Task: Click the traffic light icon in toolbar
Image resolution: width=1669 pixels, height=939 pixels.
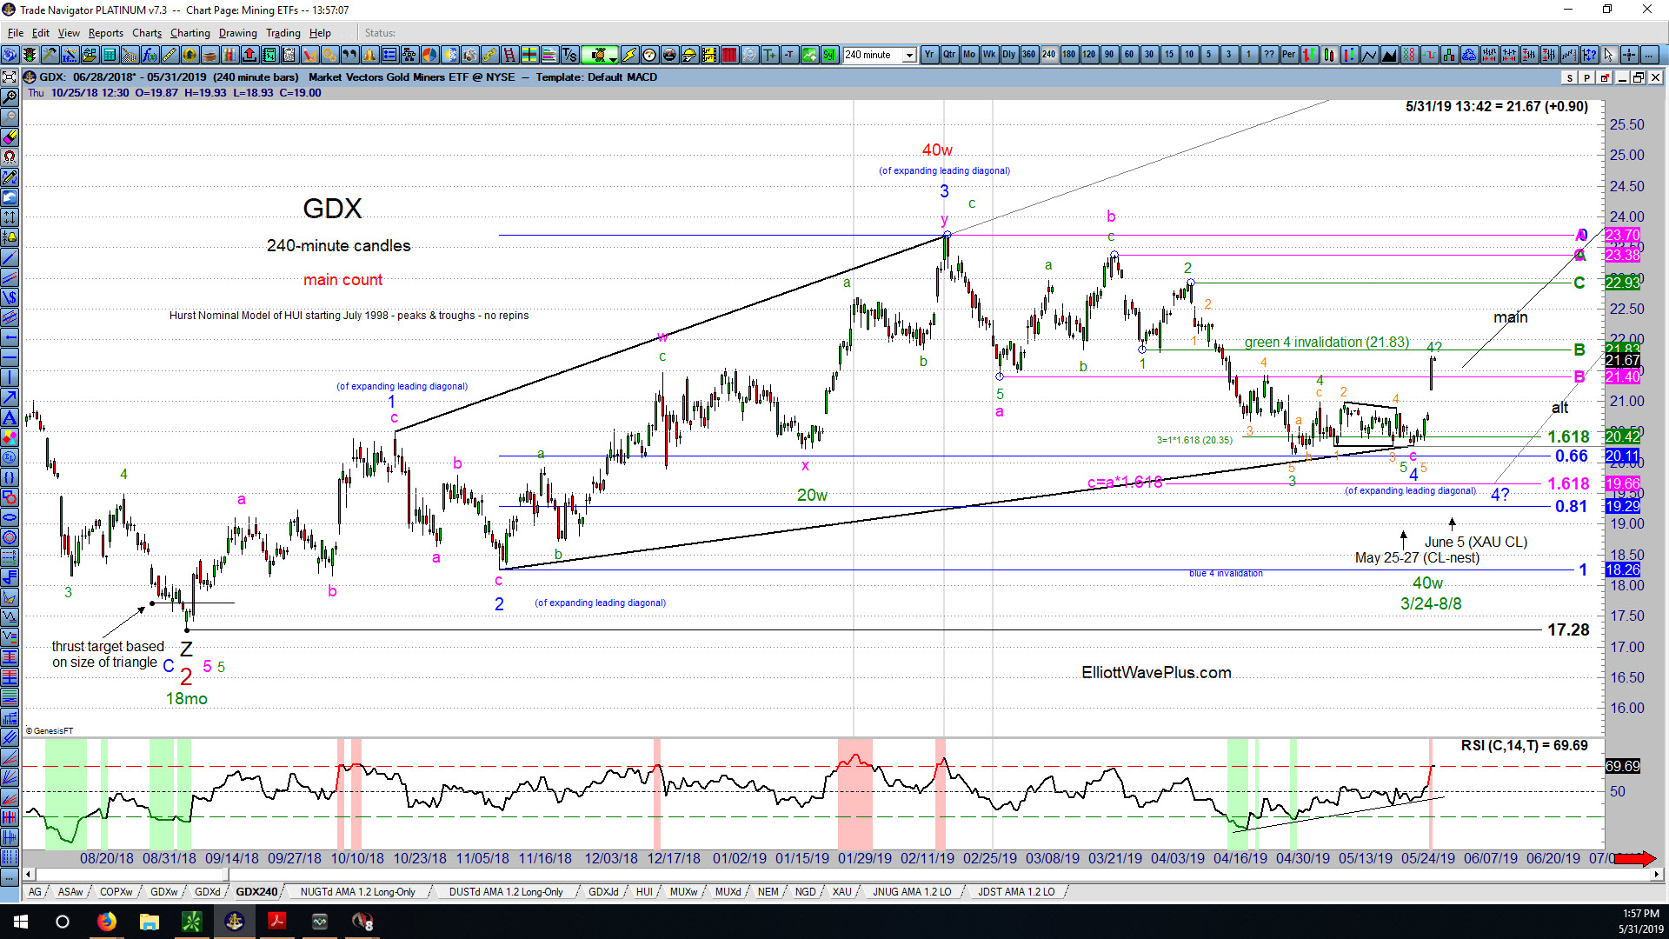Action: tap(30, 55)
